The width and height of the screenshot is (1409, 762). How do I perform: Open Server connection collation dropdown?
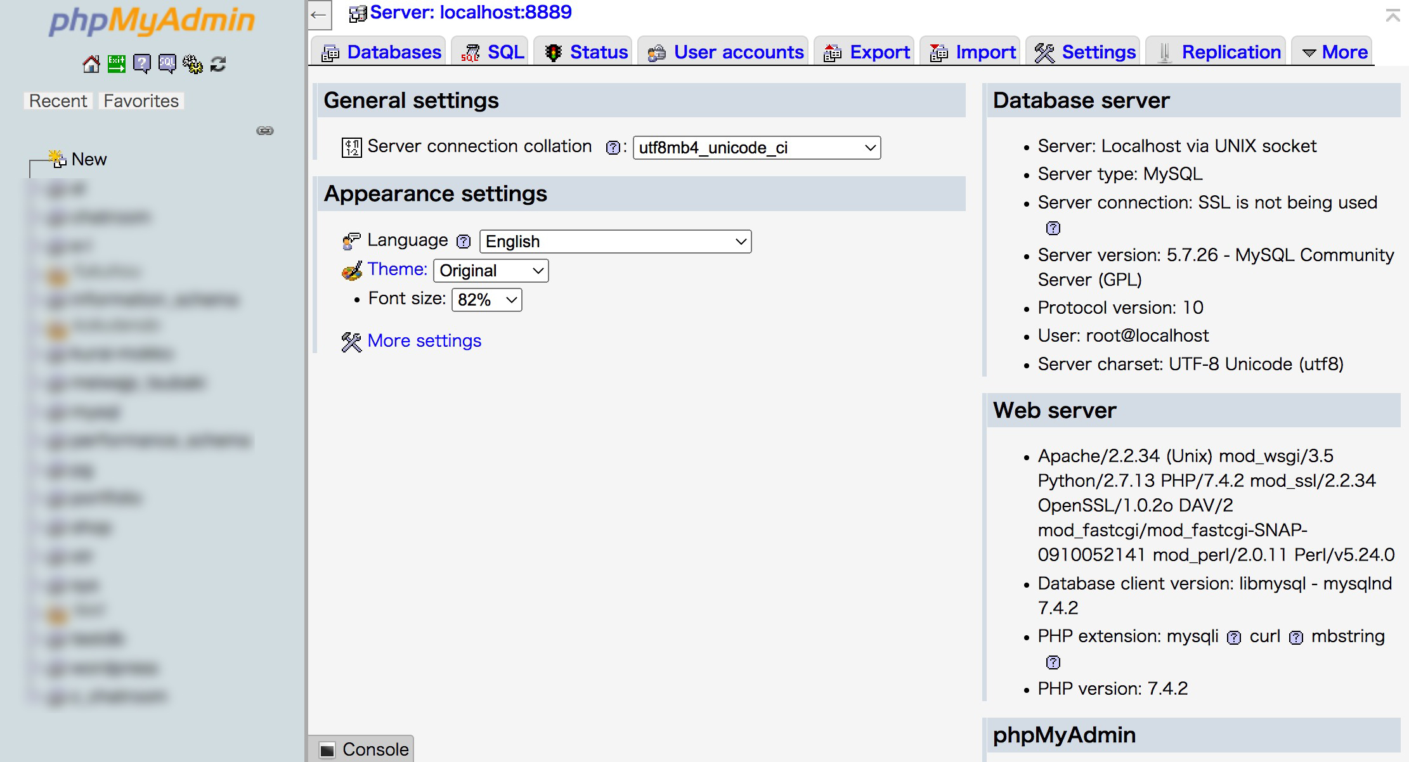click(x=756, y=148)
